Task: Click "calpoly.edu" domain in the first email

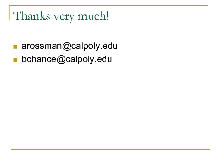Action: click(x=95, y=46)
